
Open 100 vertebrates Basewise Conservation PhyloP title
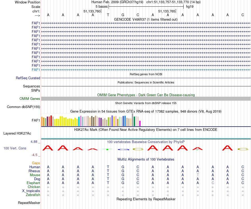(146, 142)
